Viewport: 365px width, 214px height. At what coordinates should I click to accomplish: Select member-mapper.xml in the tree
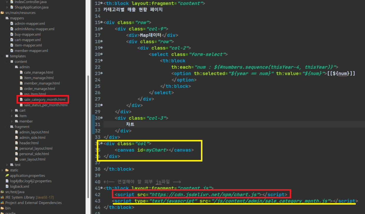[x=31, y=51]
